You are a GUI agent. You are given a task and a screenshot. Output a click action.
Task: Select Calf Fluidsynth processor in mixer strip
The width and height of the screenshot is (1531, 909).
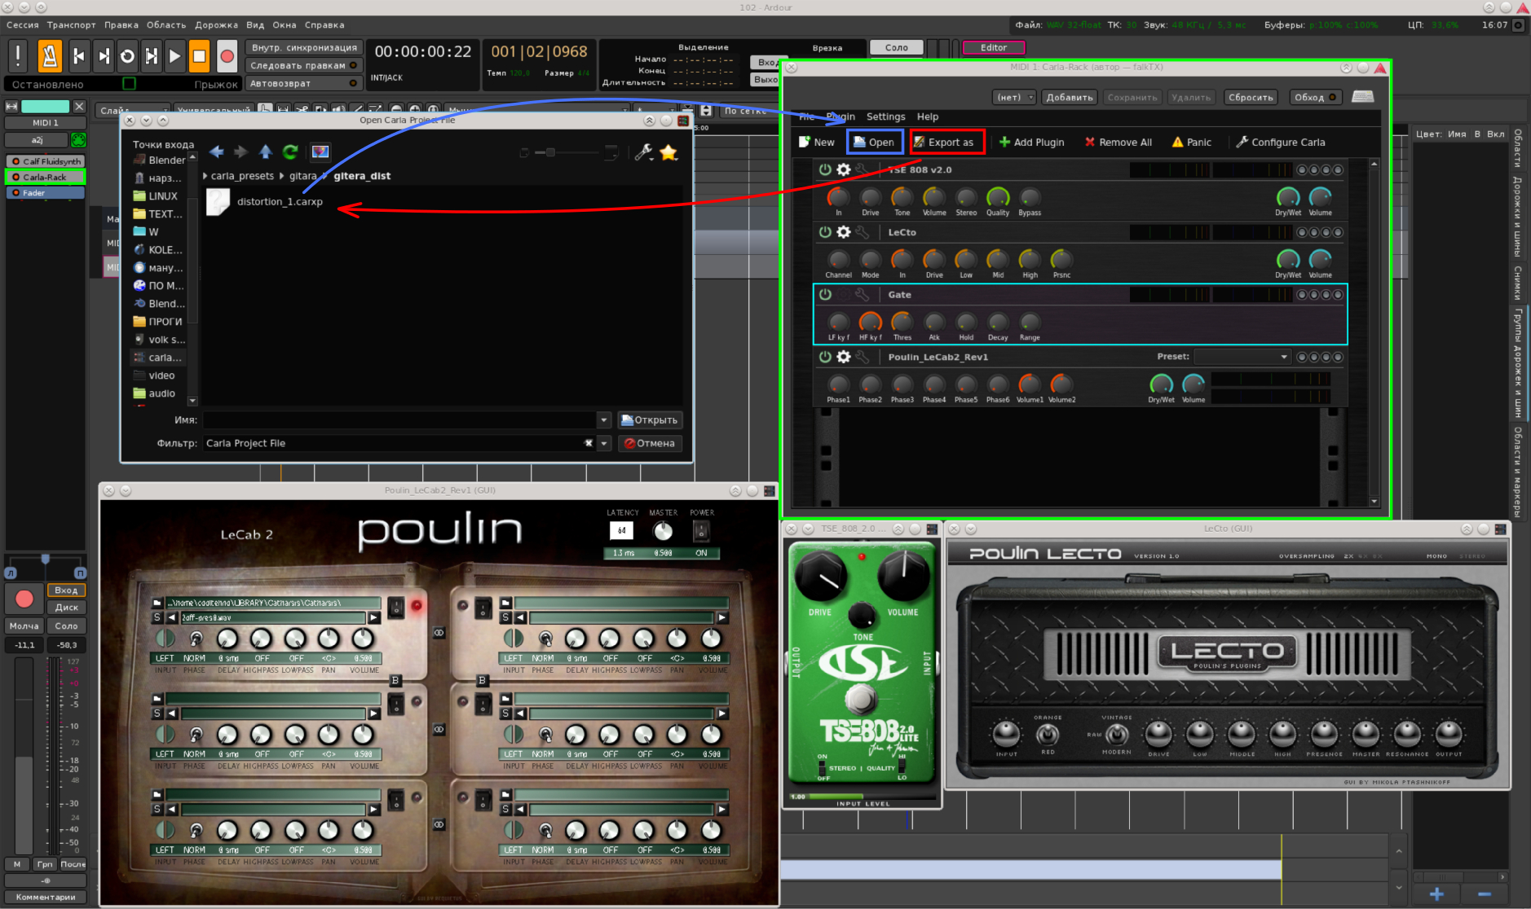click(x=46, y=161)
